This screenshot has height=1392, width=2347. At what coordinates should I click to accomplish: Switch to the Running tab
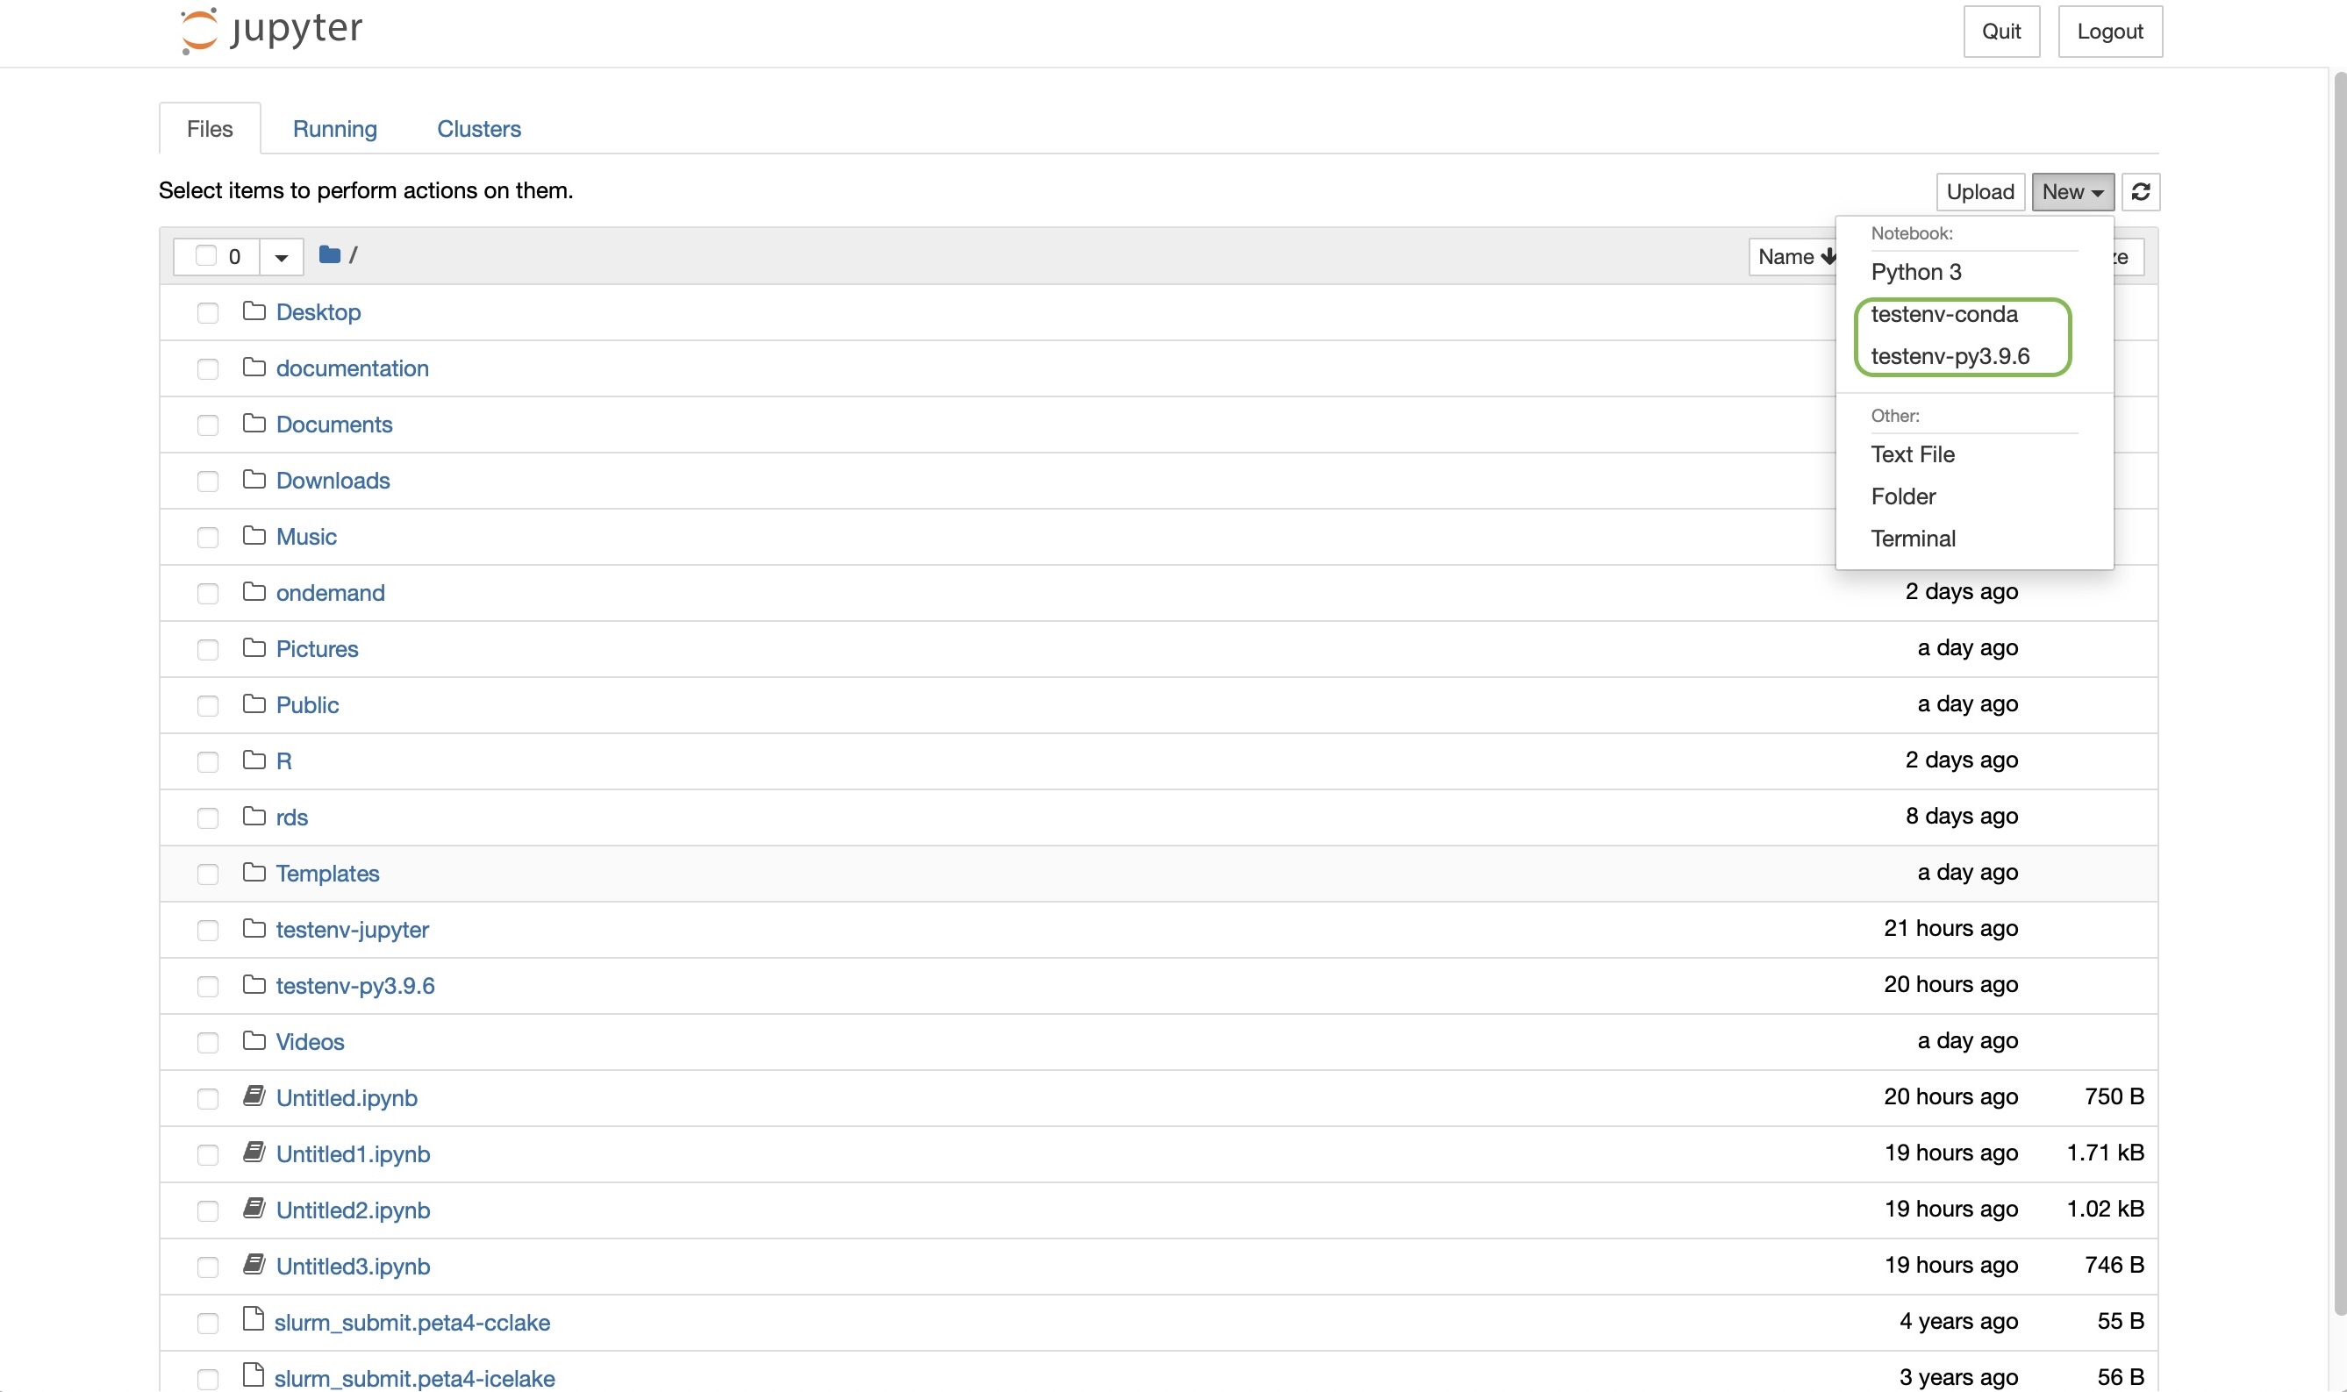coord(335,129)
